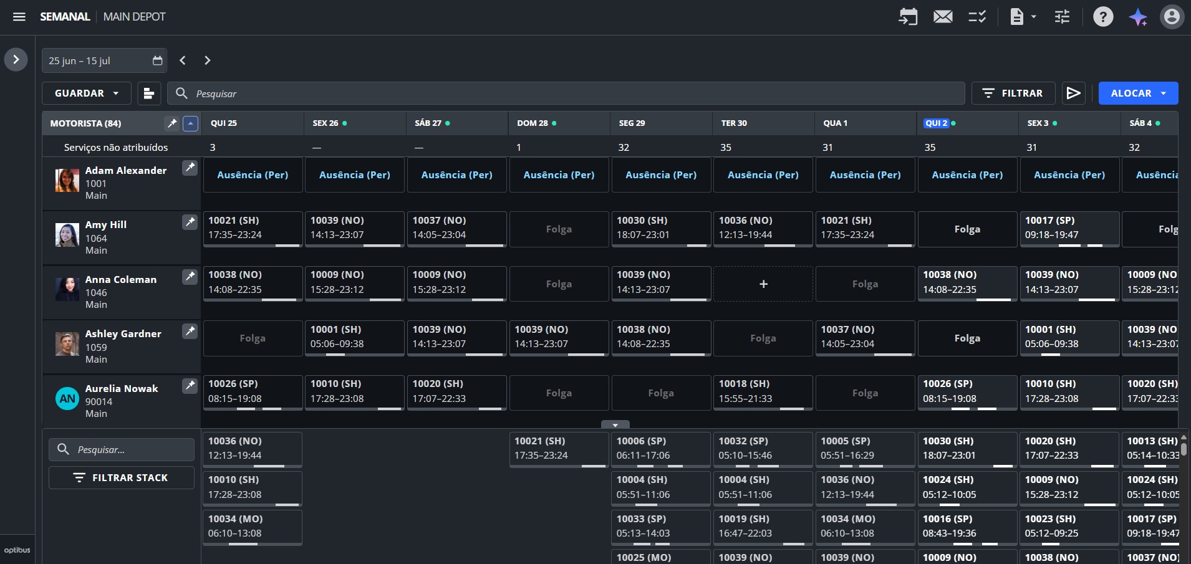
Task: Open the settings sliders icon
Action: tap(1062, 17)
